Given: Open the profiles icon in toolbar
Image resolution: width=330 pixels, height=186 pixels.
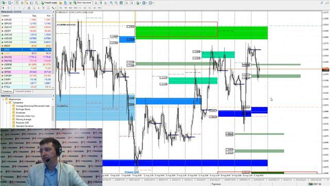Looking at the screenshot, I should (9, 3).
